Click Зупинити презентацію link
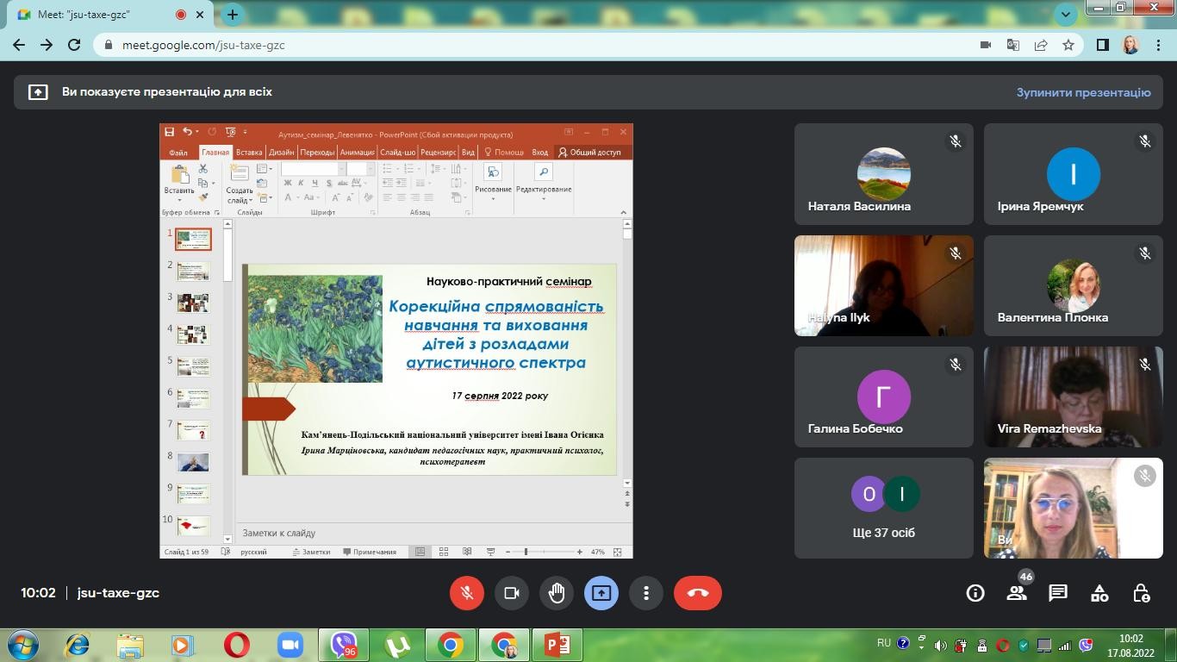Image resolution: width=1177 pixels, height=662 pixels. (1083, 92)
